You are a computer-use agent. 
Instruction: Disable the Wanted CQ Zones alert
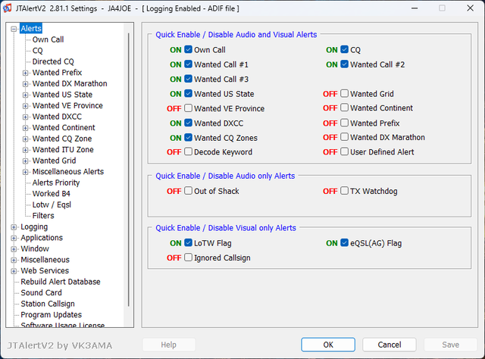[x=189, y=137]
